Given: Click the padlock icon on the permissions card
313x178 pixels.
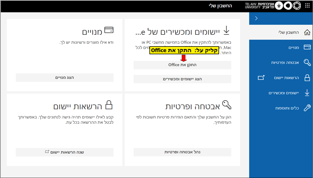Looking at the screenshot, I should point(109,105).
